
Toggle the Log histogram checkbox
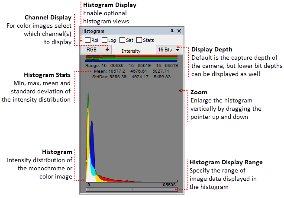point(104,40)
